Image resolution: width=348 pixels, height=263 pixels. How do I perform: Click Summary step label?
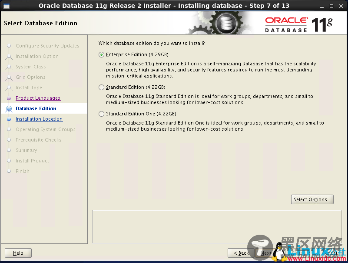click(x=26, y=150)
